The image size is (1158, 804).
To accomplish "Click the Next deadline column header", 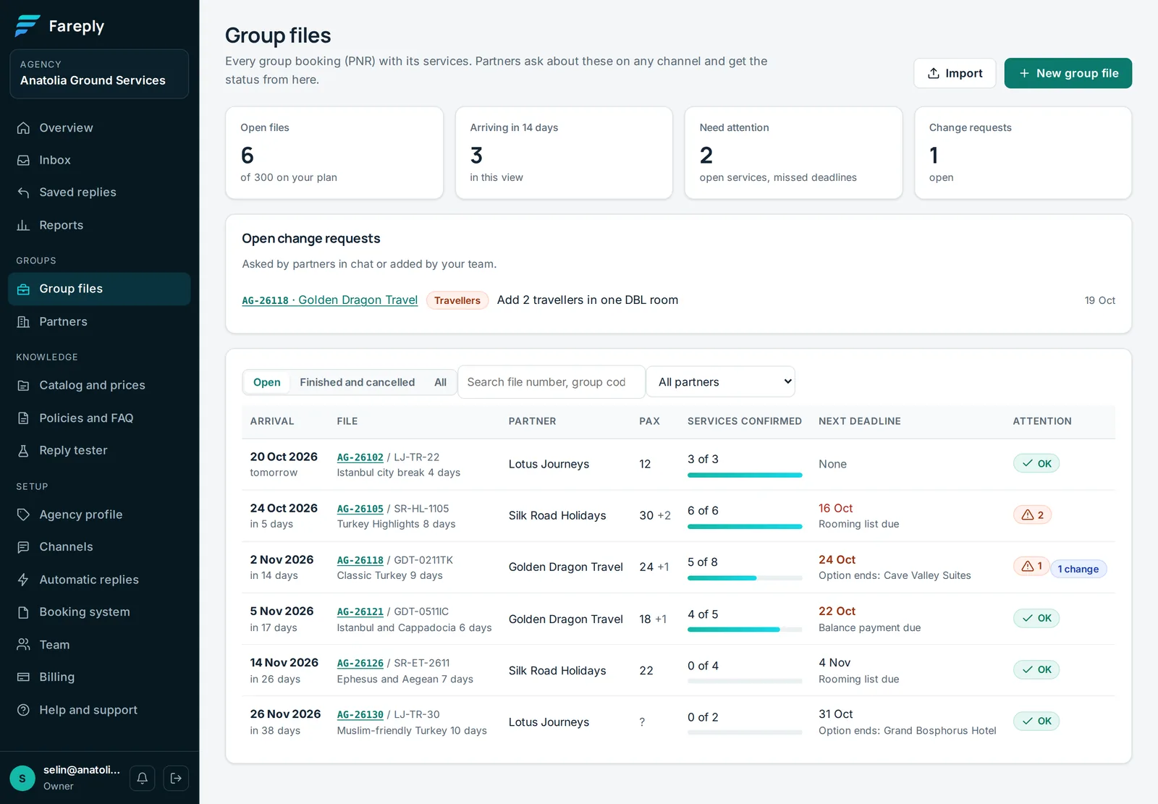I will click(x=860, y=421).
